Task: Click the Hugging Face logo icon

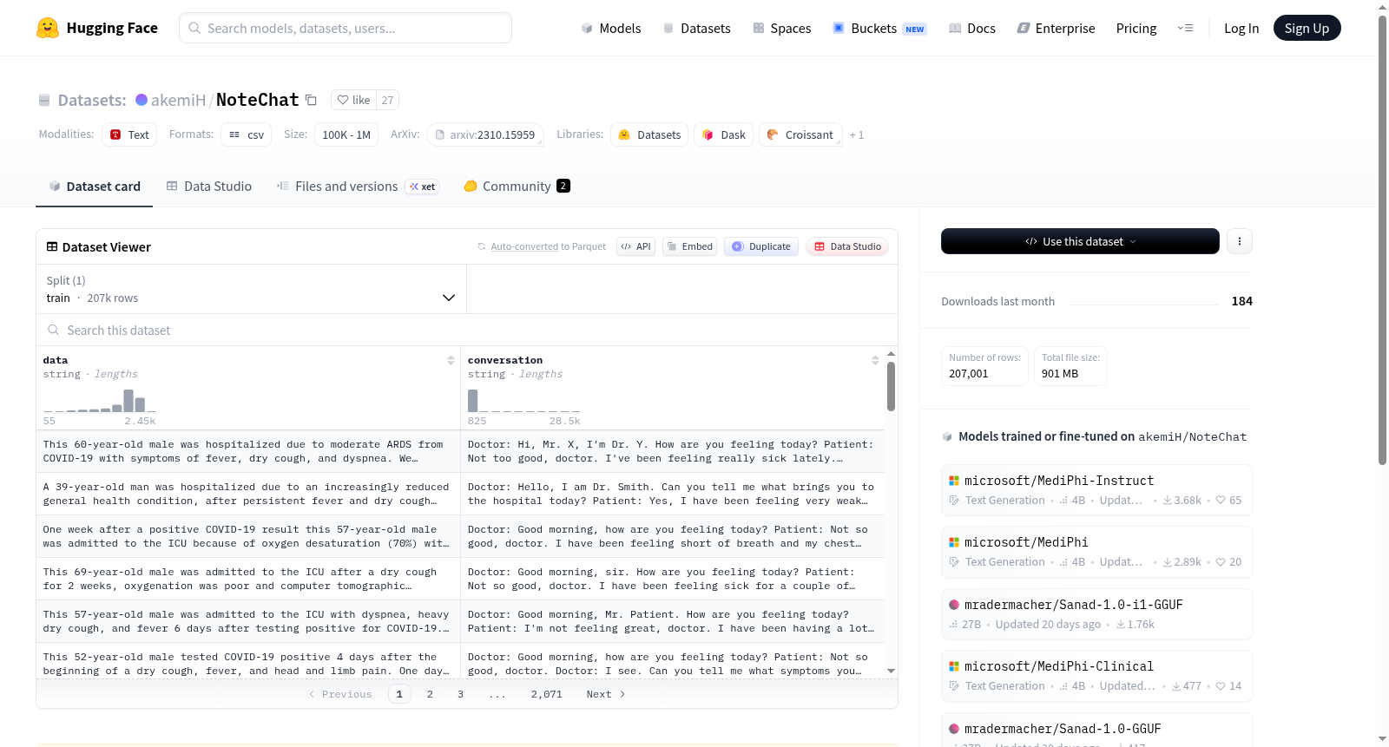Action: tap(48, 28)
